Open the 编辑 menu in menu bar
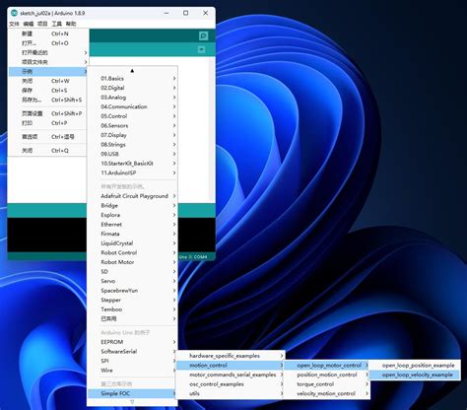 pos(29,24)
